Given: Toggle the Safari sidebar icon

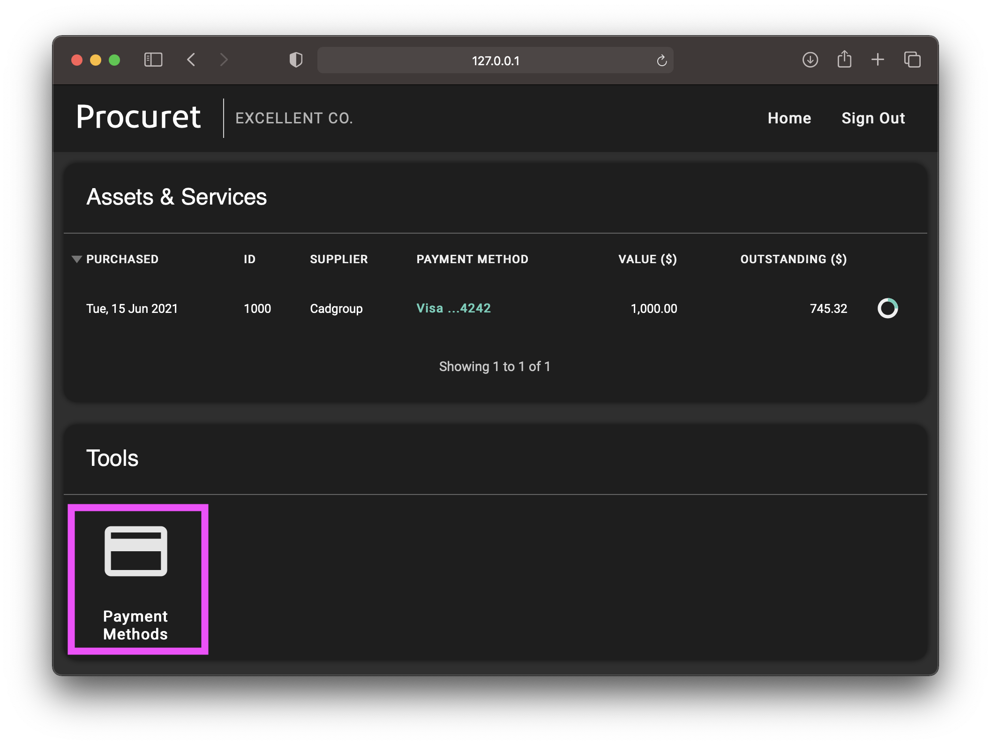Looking at the screenshot, I should coord(153,60).
